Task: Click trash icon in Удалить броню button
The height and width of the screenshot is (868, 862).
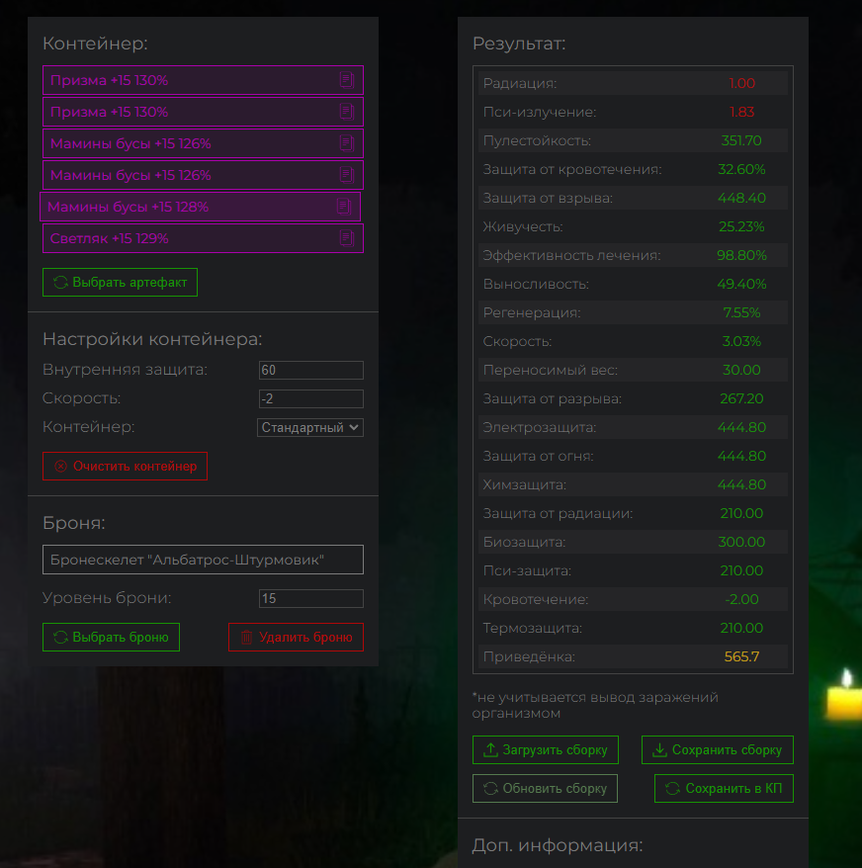Action: pyautogui.click(x=246, y=638)
